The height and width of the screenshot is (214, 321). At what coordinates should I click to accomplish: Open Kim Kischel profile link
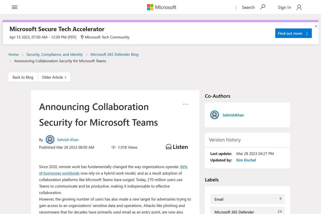pos(246,160)
